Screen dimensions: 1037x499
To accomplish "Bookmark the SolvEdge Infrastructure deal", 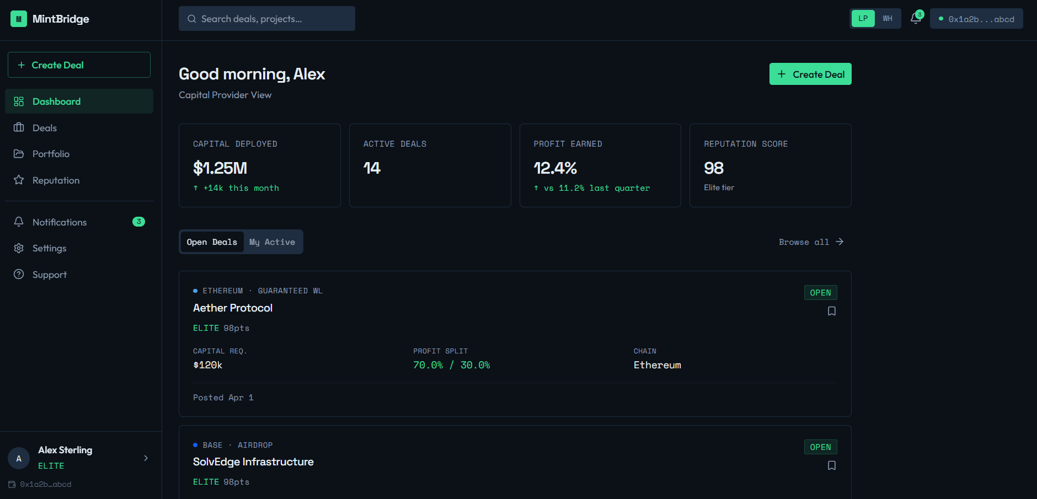I will coord(832,465).
